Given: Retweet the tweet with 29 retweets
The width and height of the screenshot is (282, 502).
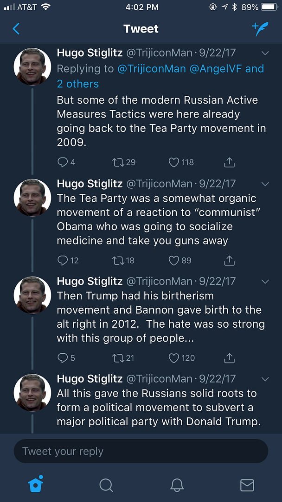Looking at the screenshot, I should click(118, 162).
